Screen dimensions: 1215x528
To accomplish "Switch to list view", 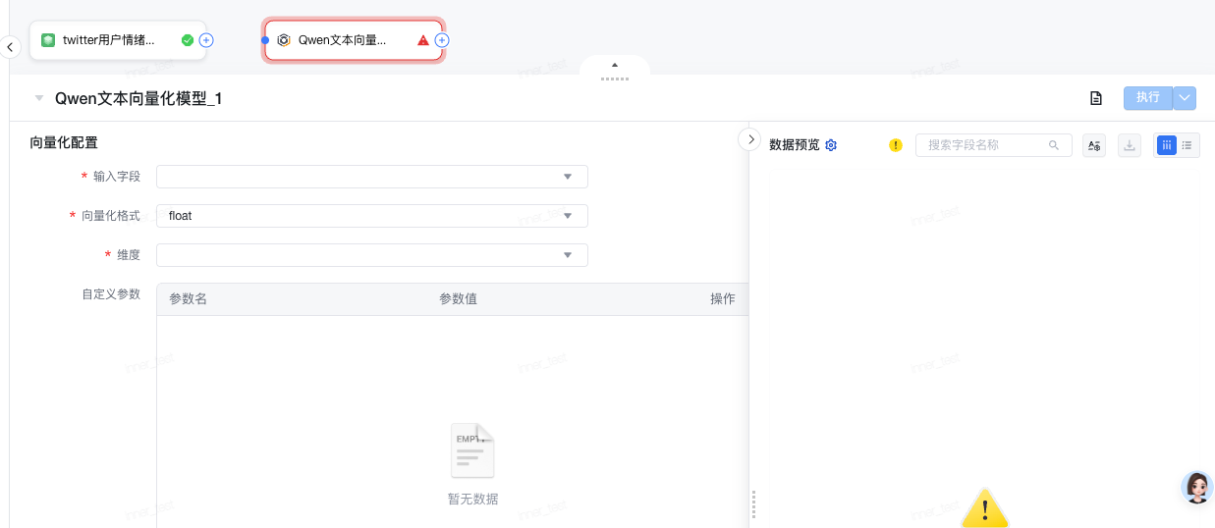I will click(x=1187, y=145).
